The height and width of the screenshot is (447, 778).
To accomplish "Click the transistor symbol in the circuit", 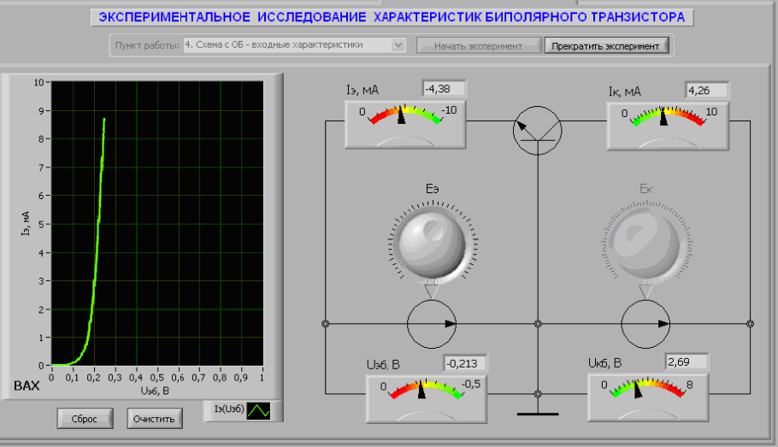I will [x=536, y=130].
